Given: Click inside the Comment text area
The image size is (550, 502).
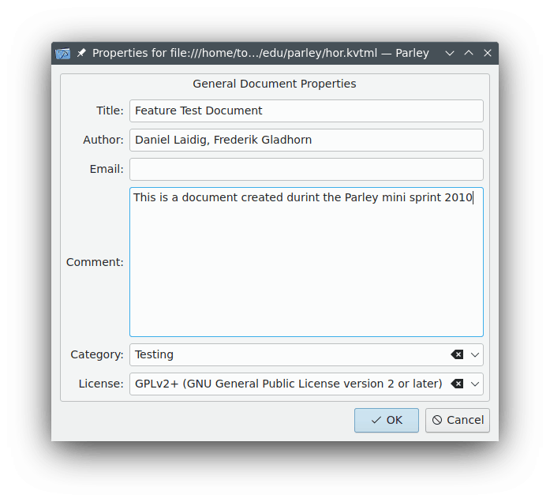Looking at the screenshot, I should click(307, 262).
